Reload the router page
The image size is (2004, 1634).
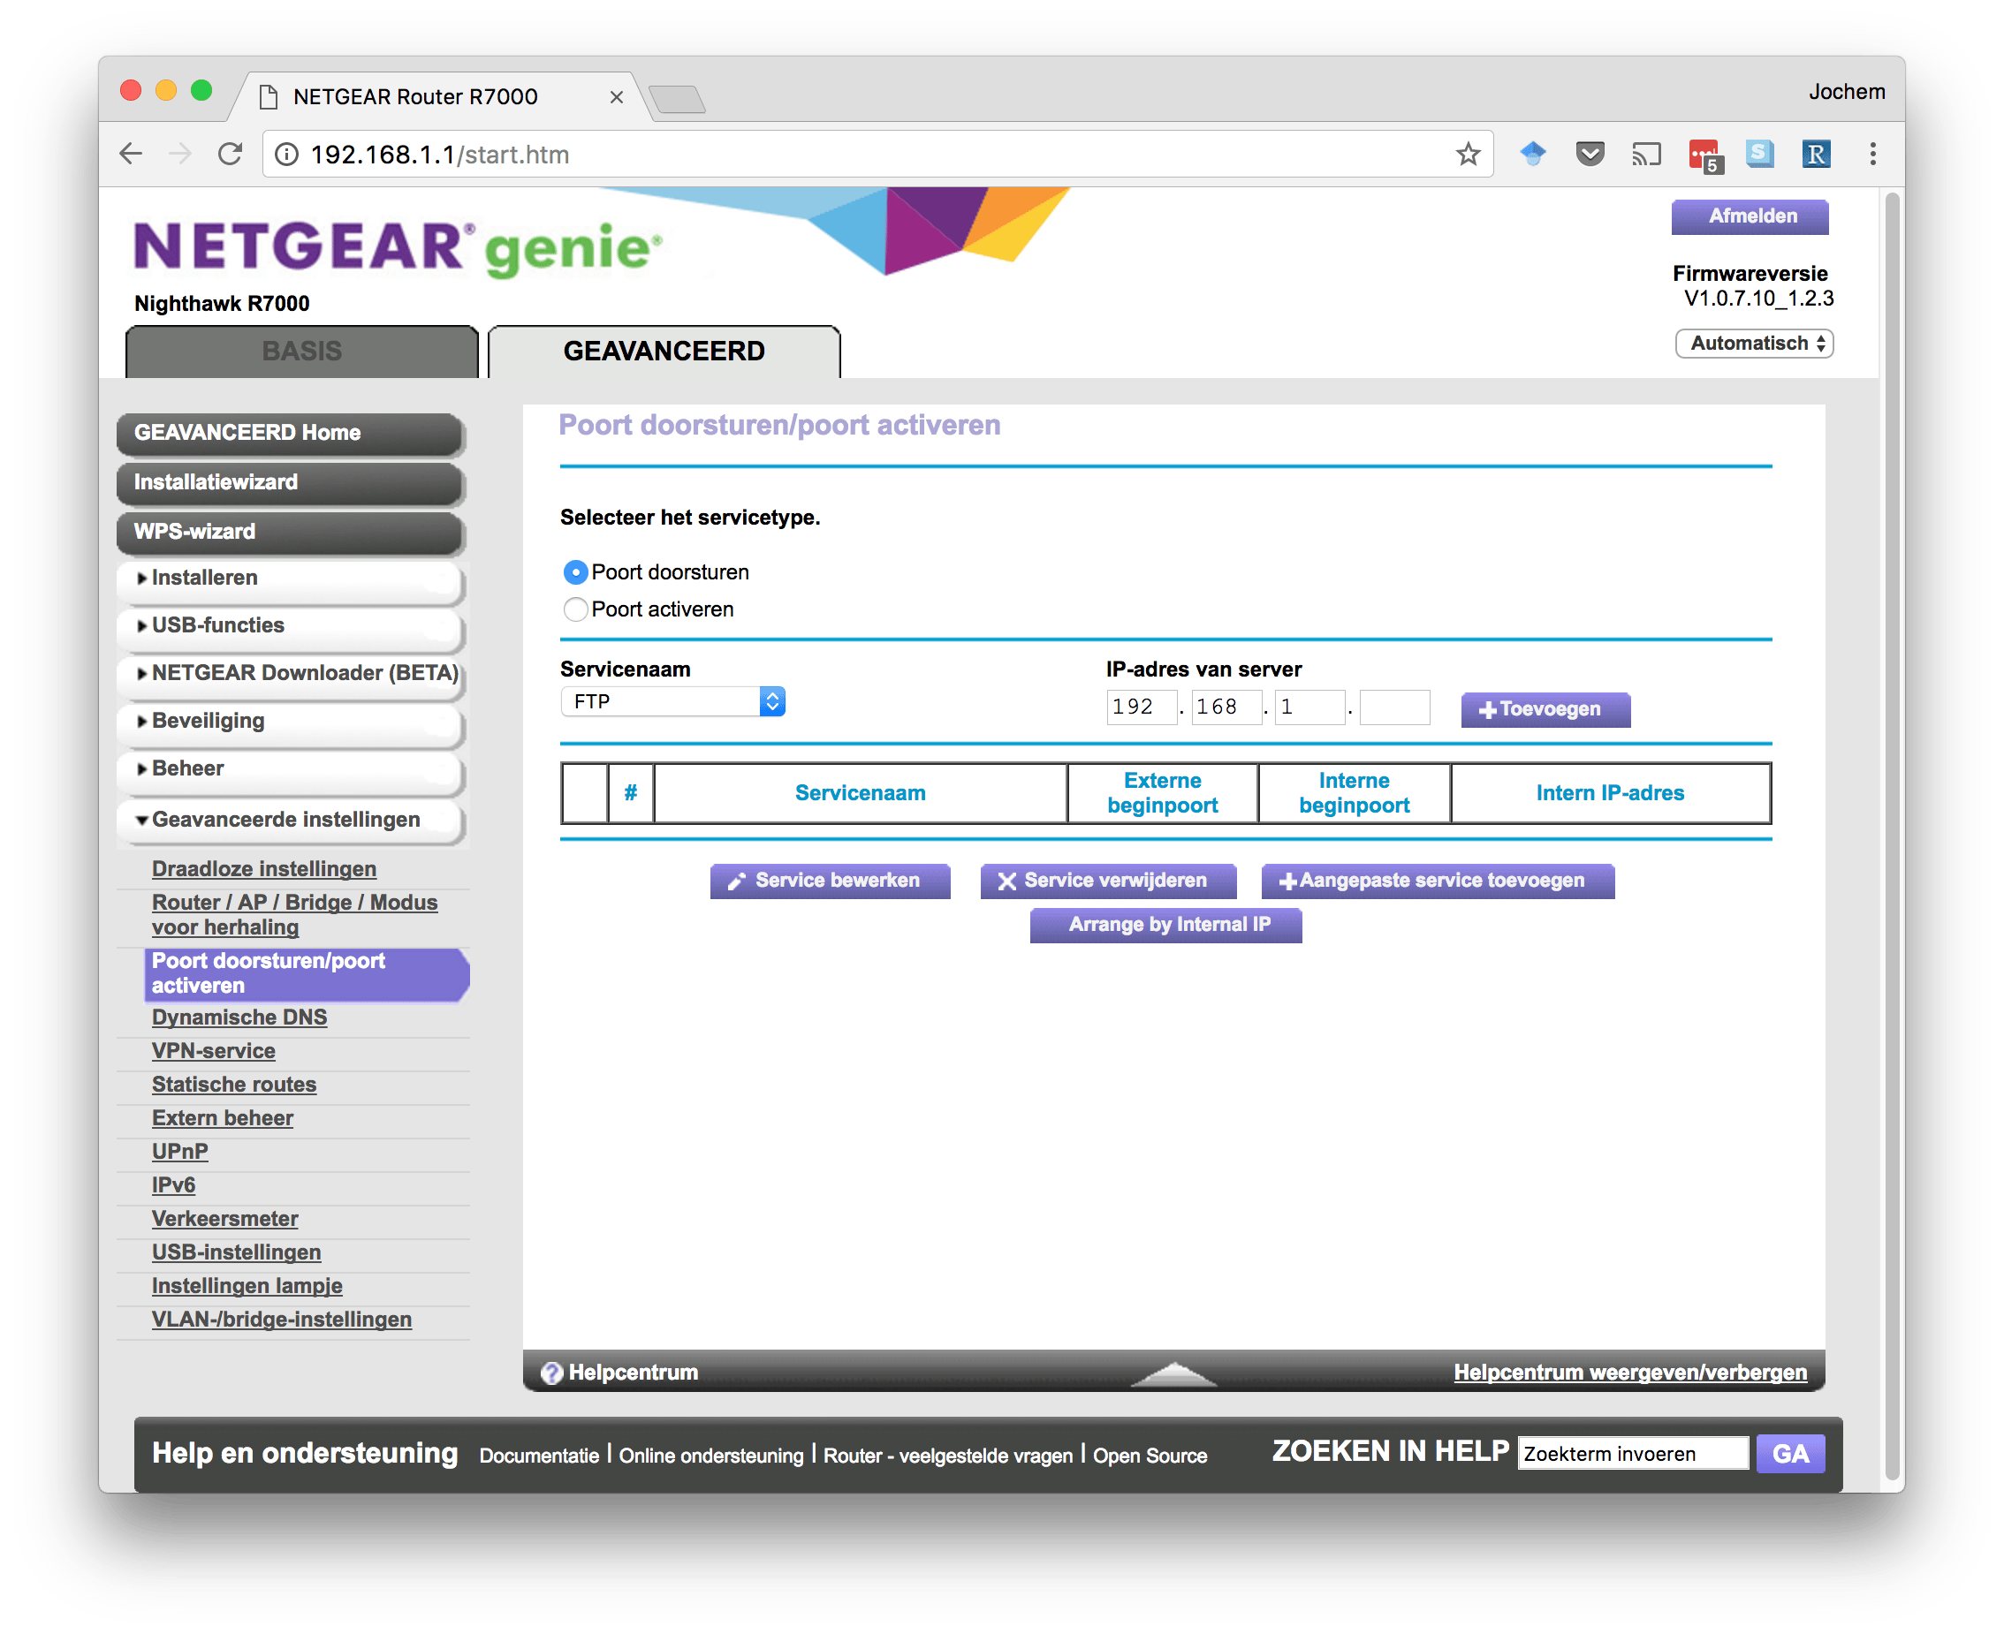click(x=231, y=155)
